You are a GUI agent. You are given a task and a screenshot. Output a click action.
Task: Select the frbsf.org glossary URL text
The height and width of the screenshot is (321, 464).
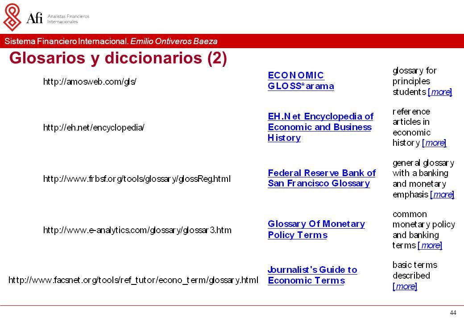click(x=137, y=179)
